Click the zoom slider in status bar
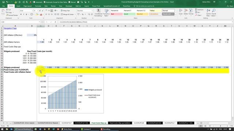The width and height of the screenshot is (234, 131). (220, 126)
